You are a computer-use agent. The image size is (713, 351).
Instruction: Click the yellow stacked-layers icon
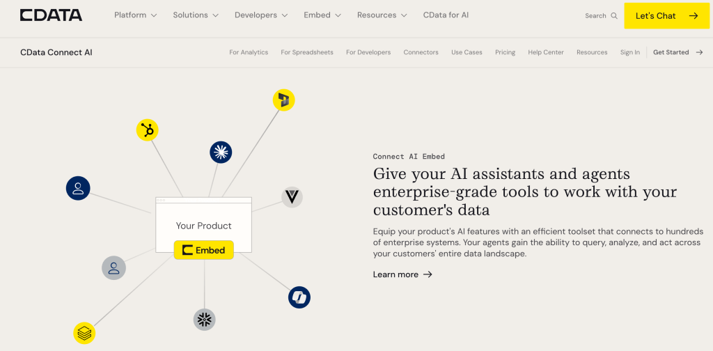pyautogui.click(x=84, y=334)
